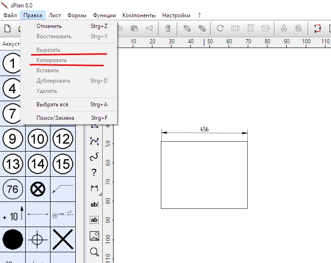Click the ×2 duplicate toolbar icon
The image size is (331, 263).
[149, 28]
